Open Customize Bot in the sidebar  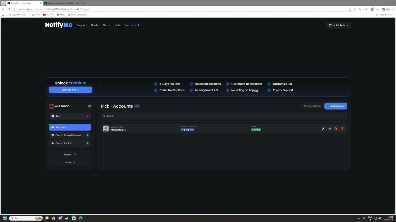point(70,143)
